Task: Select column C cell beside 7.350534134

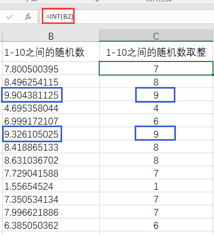Action: (x=156, y=199)
